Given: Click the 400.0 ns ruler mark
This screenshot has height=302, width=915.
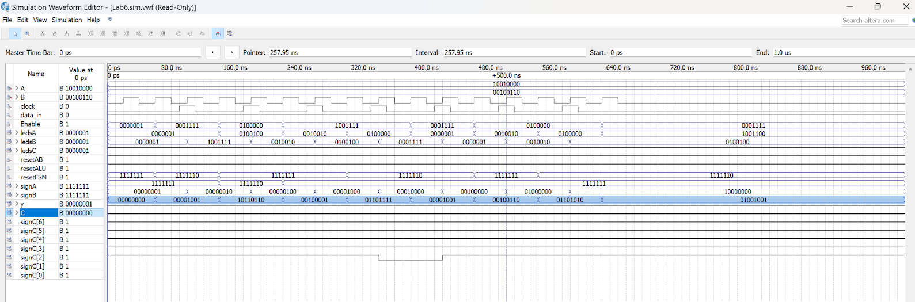Looking at the screenshot, I should pyautogui.click(x=427, y=68).
